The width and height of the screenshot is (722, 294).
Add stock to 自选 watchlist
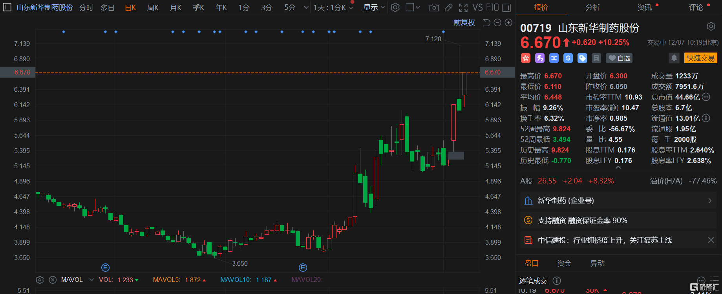(619, 58)
